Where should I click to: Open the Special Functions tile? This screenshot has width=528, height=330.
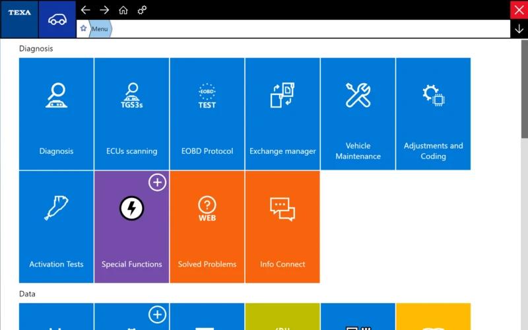tap(131, 227)
